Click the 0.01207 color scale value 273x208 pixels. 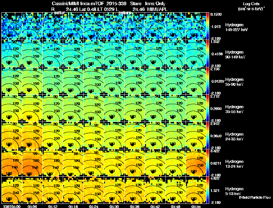[218, 81]
